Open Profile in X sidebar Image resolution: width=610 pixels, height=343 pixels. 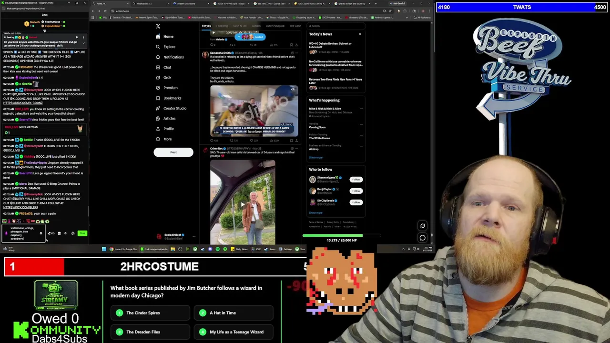(165, 129)
